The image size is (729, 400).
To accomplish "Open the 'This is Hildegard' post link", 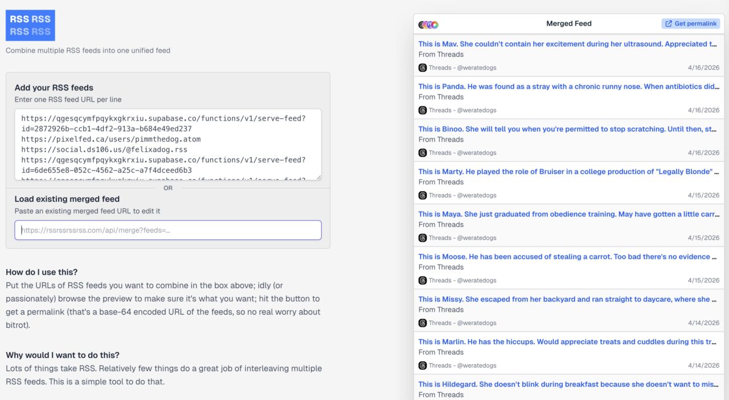I will point(567,384).
